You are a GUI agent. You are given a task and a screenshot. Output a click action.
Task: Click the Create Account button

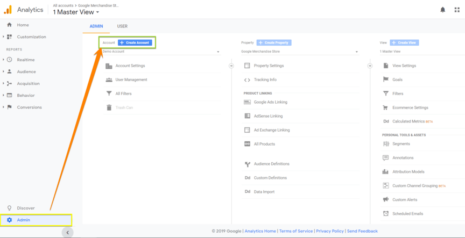(135, 42)
